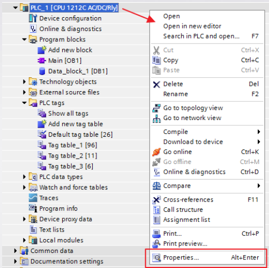269x268 pixels.
Task: Select Tag table_1 [96]
Action: click(x=72, y=145)
